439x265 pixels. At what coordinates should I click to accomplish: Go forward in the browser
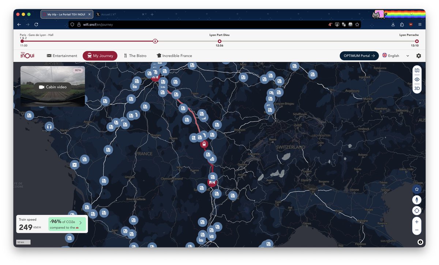[27, 24]
